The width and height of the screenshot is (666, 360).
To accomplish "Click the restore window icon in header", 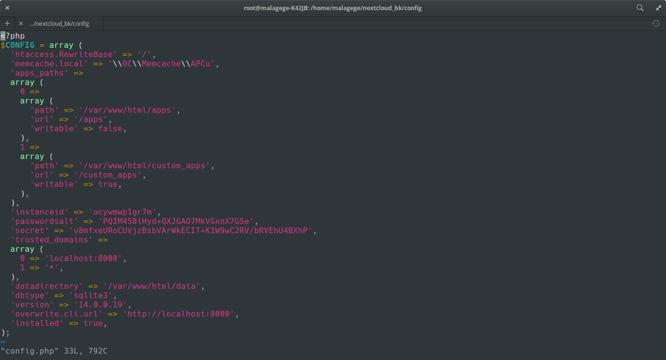I will (x=659, y=8).
